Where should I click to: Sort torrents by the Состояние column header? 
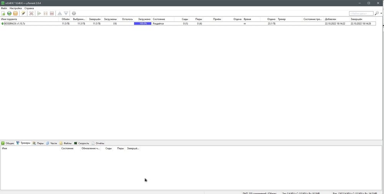point(163,19)
